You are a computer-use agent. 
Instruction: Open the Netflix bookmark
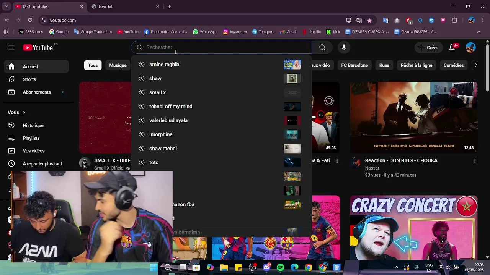click(x=312, y=32)
